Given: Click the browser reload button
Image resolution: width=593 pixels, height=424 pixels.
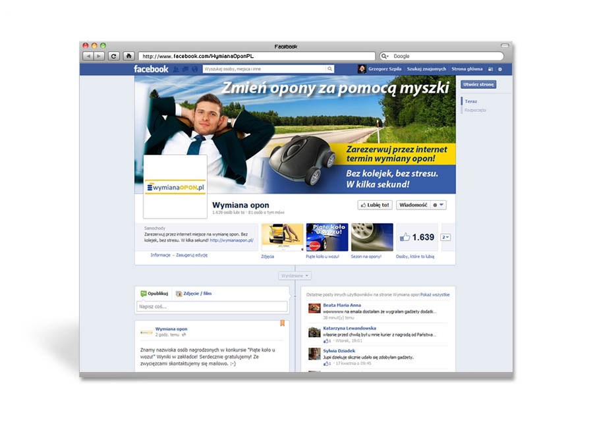Looking at the screenshot, I should tap(113, 57).
